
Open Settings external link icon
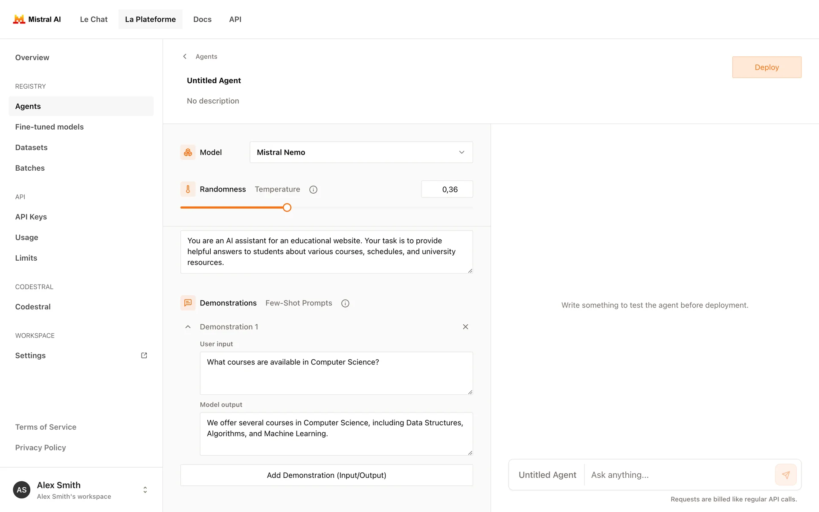[x=144, y=355]
